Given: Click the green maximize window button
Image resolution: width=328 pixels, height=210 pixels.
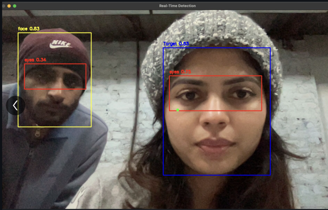Looking at the screenshot, I should (15, 6).
